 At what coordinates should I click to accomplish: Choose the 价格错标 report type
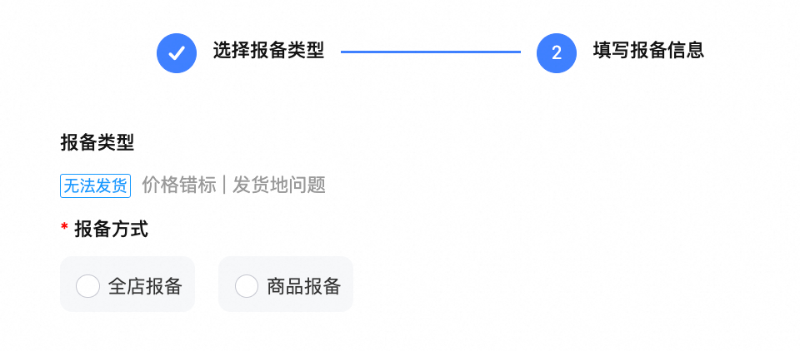click(179, 185)
